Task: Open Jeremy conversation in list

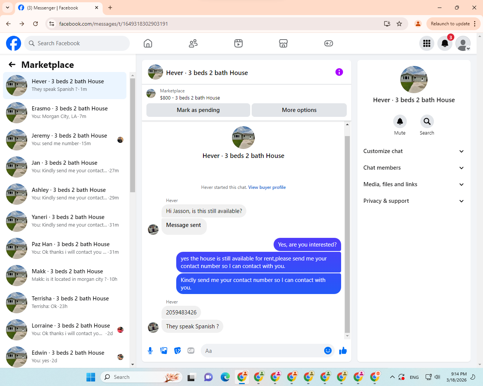Action: point(65,140)
